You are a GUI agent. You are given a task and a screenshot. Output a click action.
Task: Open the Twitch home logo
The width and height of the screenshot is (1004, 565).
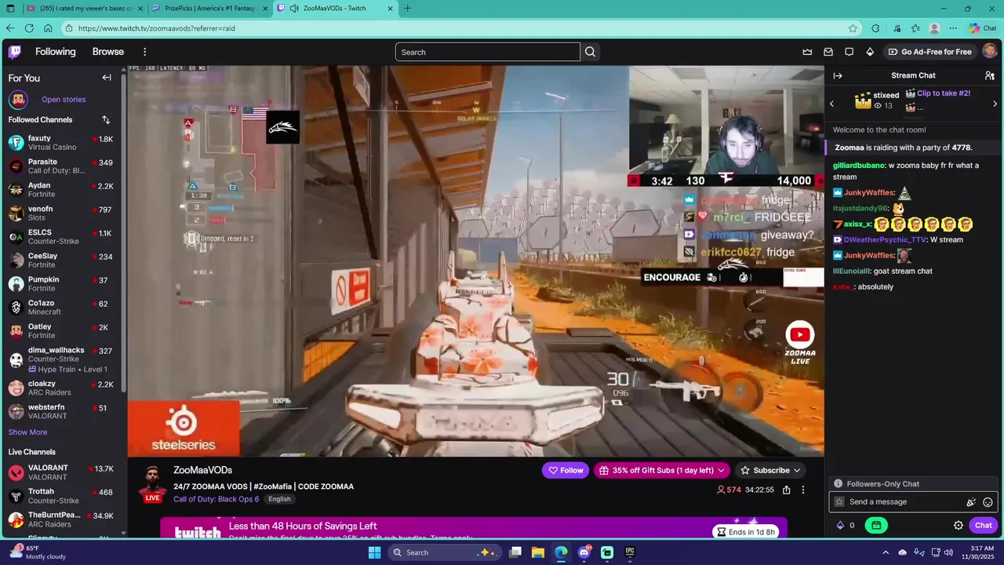[x=15, y=52]
